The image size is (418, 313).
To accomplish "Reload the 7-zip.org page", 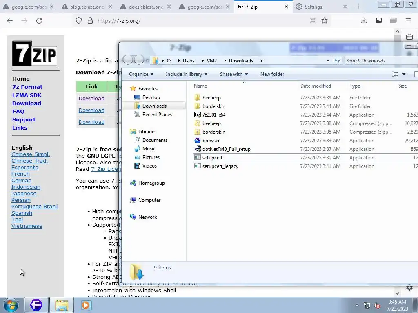I will tap(39, 21).
